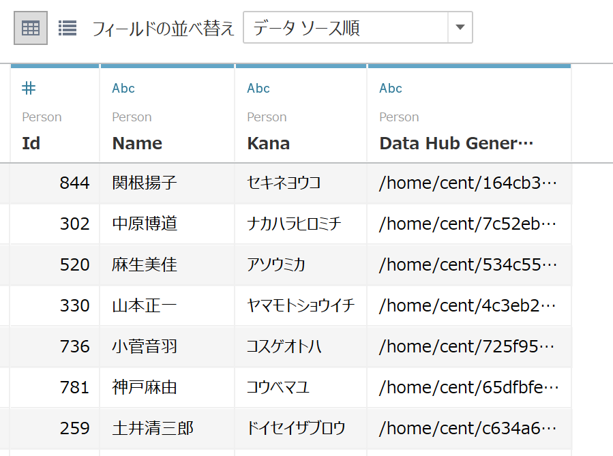613x456 pixels.
Task: Click the Person table label above Name
Action: 132,117
